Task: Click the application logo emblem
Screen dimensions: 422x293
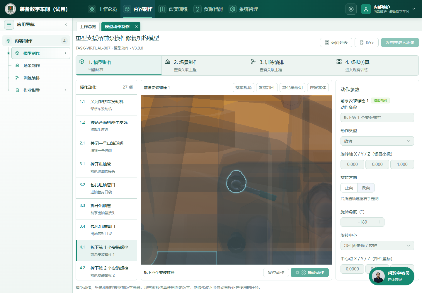Action: point(11,9)
